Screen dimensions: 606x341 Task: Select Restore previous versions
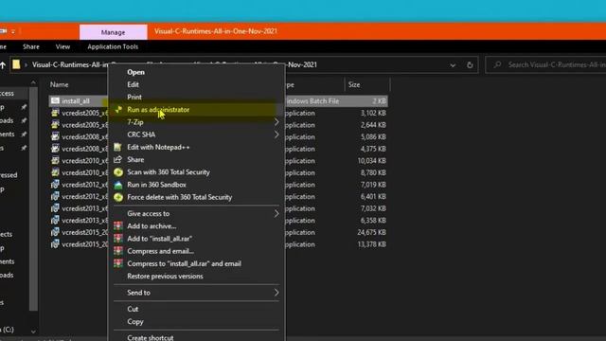tap(165, 277)
